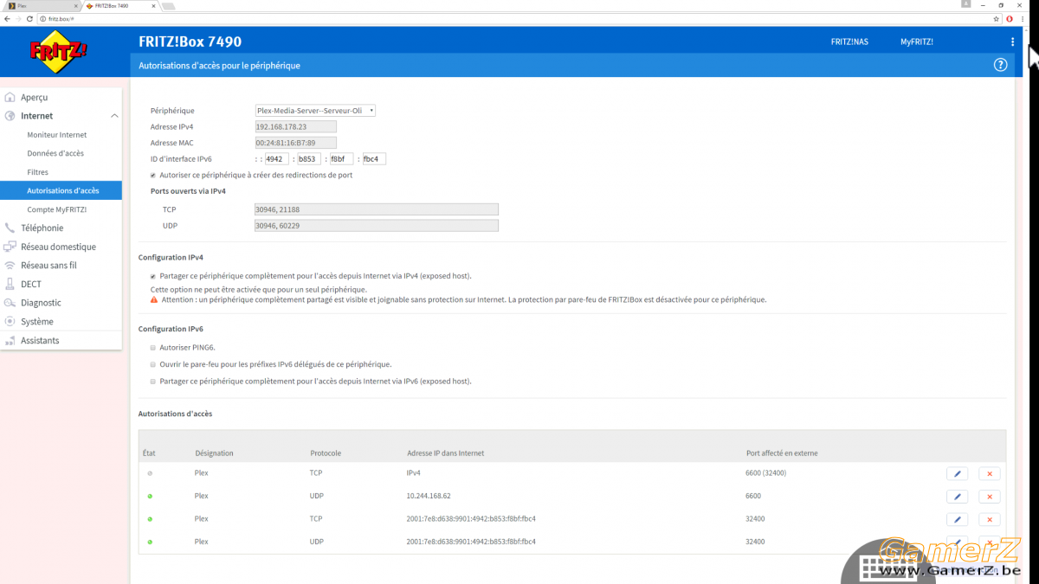Open the Réseau sans fil Wi-Fi icon
The image size is (1039, 584).
(x=10, y=266)
